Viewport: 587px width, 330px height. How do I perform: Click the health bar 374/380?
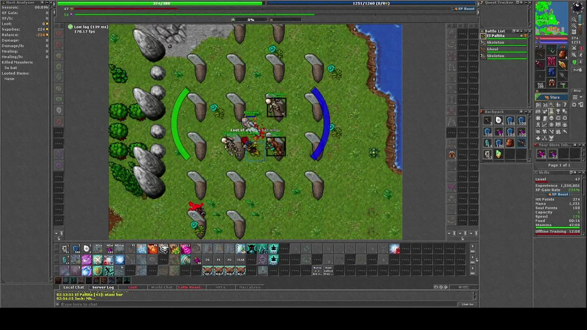[x=161, y=3]
